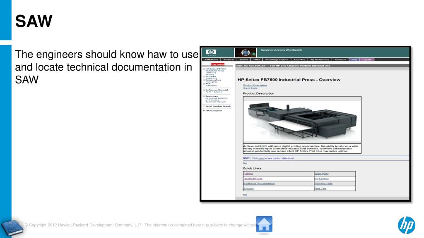Expand the RIP sidebar node
Screen dimensions: 424x238
coord(204,83)
